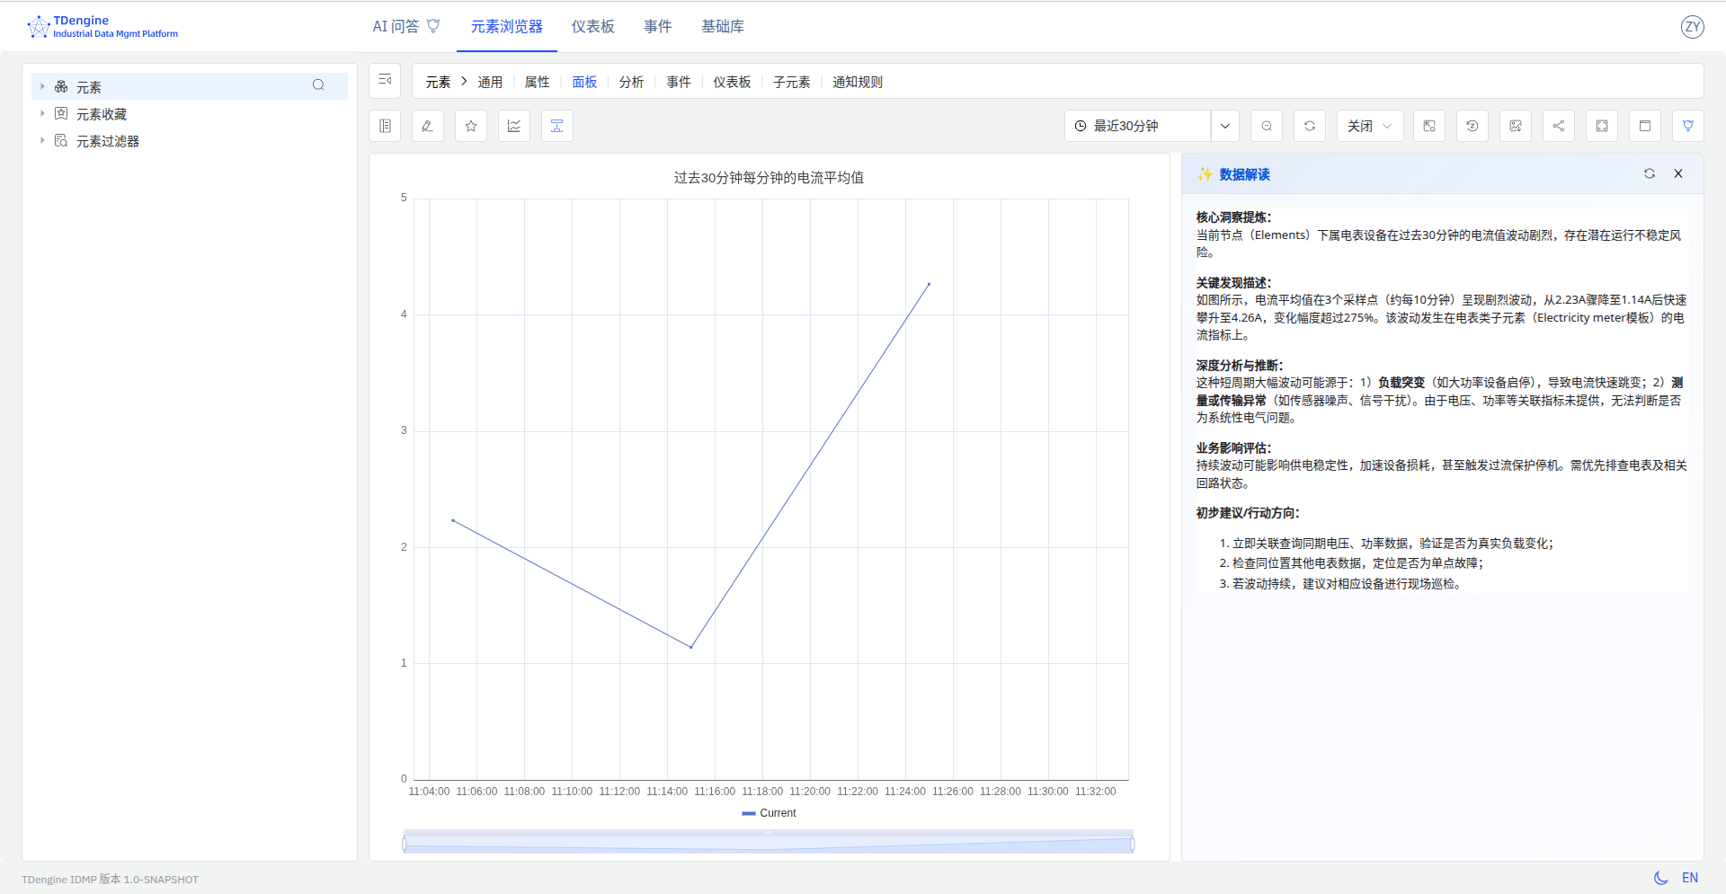This screenshot has width=1726, height=894.
Task: Open the 关闭 auto-refresh dropdown
Action: pyautogui.click(x=1369, y=126)
